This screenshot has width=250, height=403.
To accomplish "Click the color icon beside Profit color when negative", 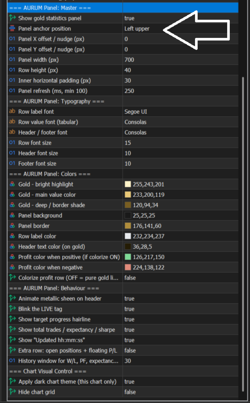I will [12, 267].
